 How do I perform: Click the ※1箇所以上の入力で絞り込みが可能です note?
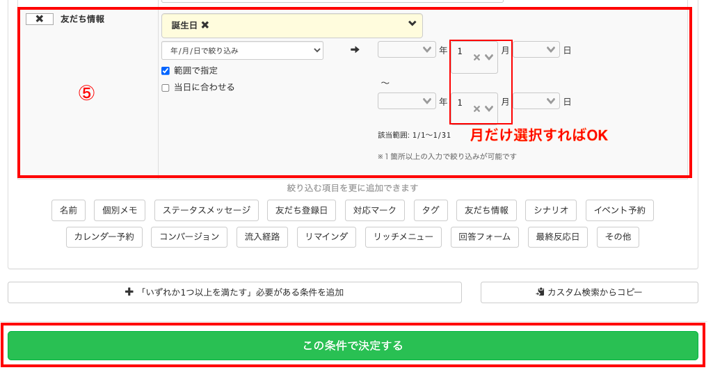pyautogui.click(x=447, y=156)
